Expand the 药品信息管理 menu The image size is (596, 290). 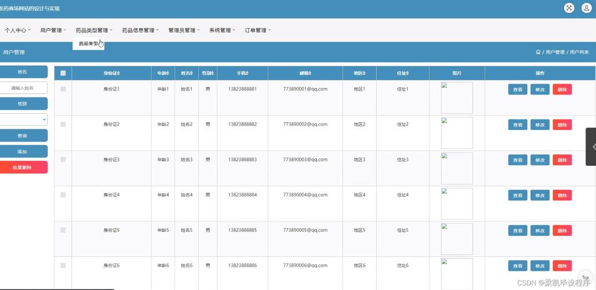pyautogui.click(x=140, y=30)
